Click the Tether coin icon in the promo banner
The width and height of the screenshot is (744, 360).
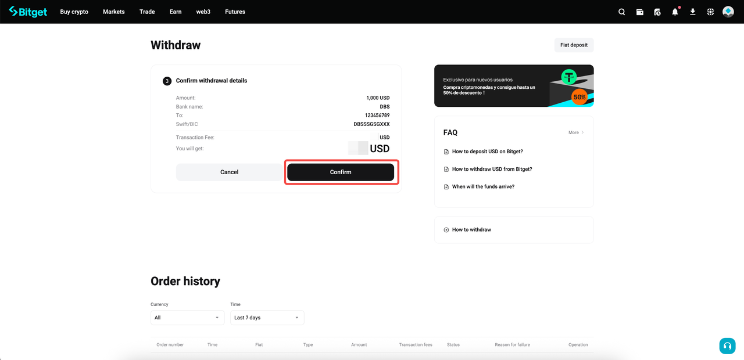[569, 77]
